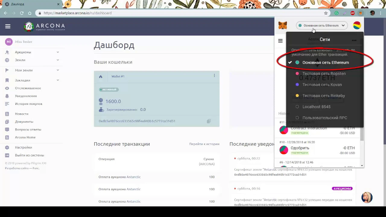Click the Chrome home button
This screenshot has width=386, height=217.
point(30,13)
